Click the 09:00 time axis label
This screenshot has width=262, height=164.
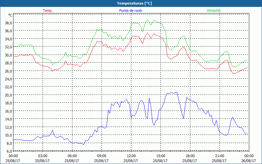[x=102, y=156]
